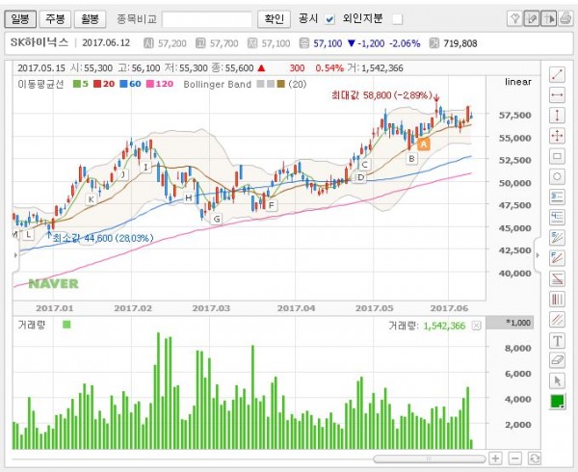The image size is (578, 472).
Task: Switch to the 월봉 monthly chart
Action: (x=90, y=18)
